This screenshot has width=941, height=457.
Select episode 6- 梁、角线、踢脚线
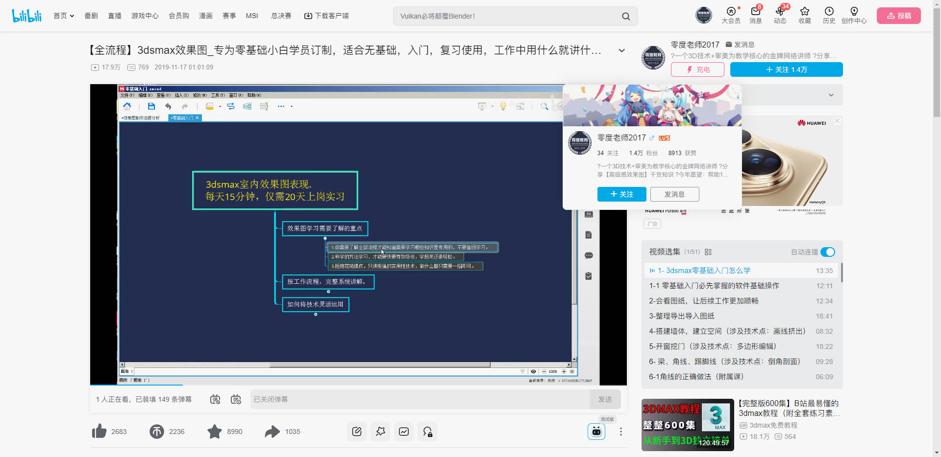pyautogui.click(x=741, y=362)
